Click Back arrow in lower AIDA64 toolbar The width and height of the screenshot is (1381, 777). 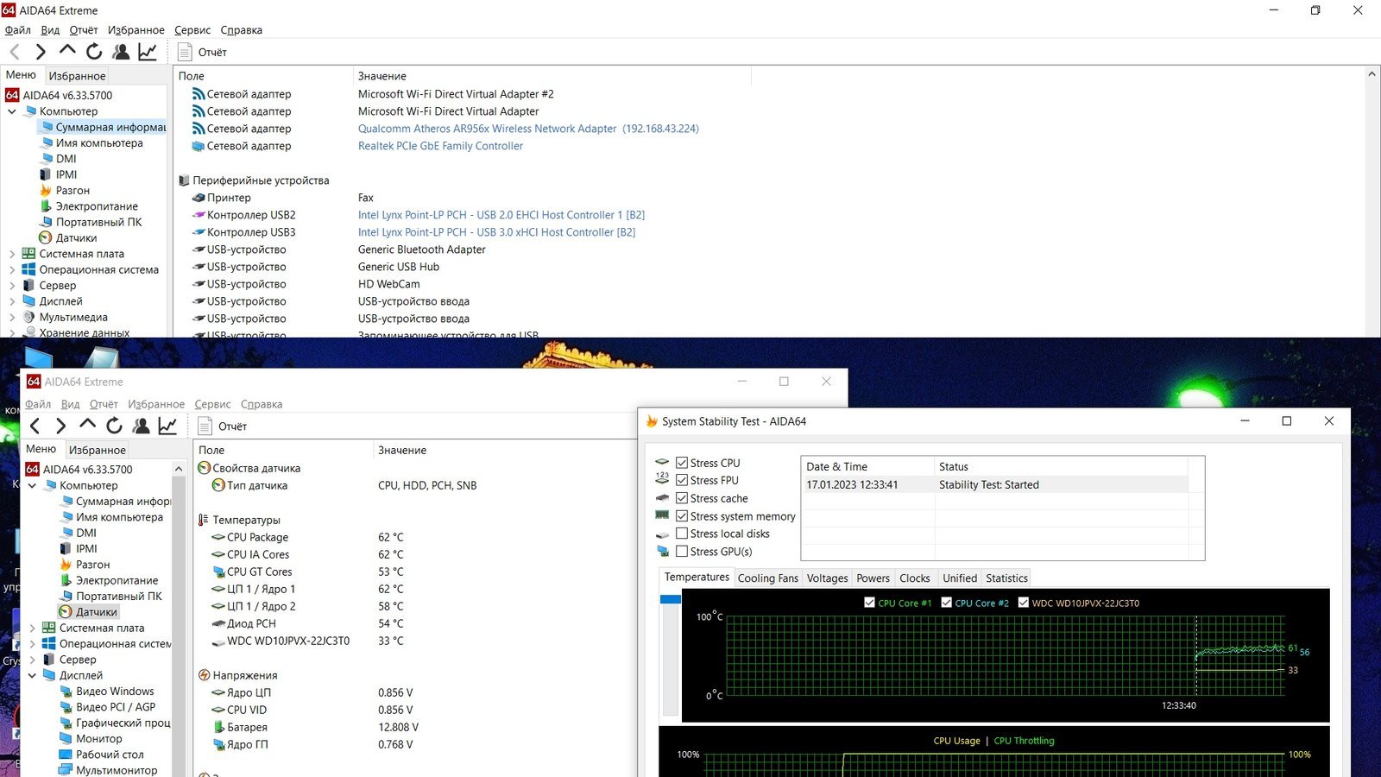(35, 426)
